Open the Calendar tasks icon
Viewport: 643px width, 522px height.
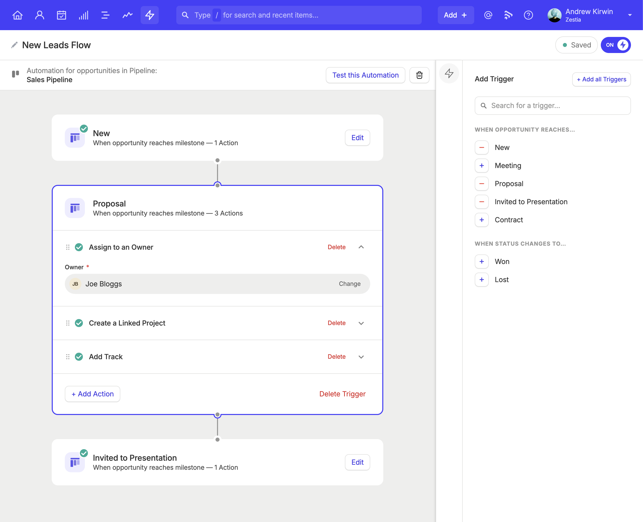click(x=62, y=15)
